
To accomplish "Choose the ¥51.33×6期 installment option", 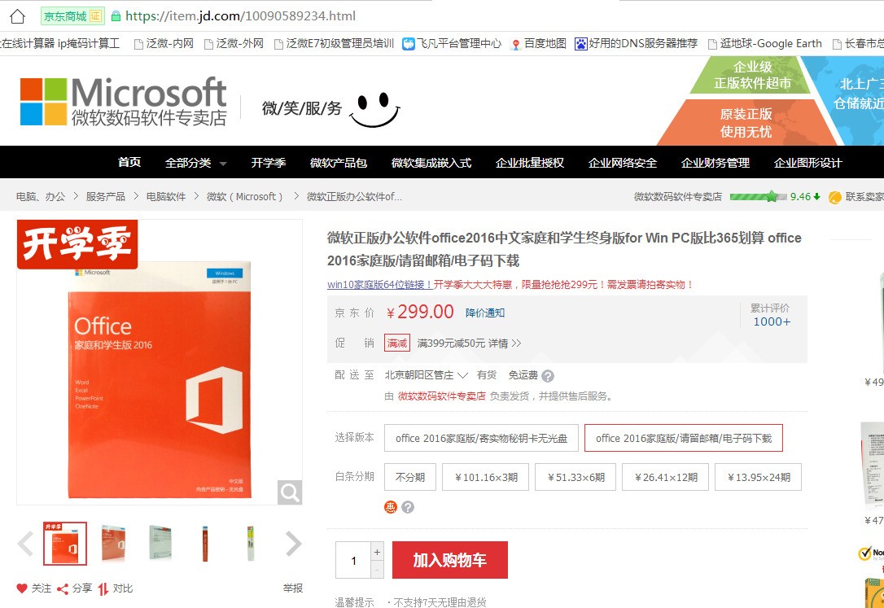I will coord(575,477).
